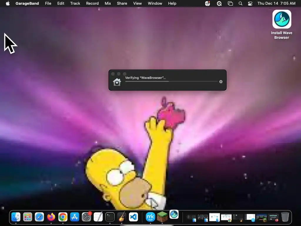The height and width of the screenshot is (226, 301).
Task: Restore the minimized MacKeeper window thumbnail
Action: point(250,217)
